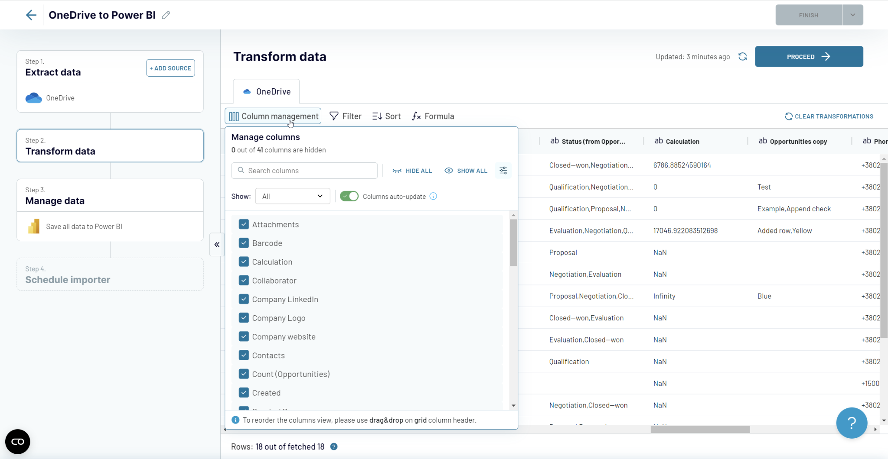The height and width of the screenshot is (459, 888).
Task: Click the PROCEED button
Action: pos(808,56)
